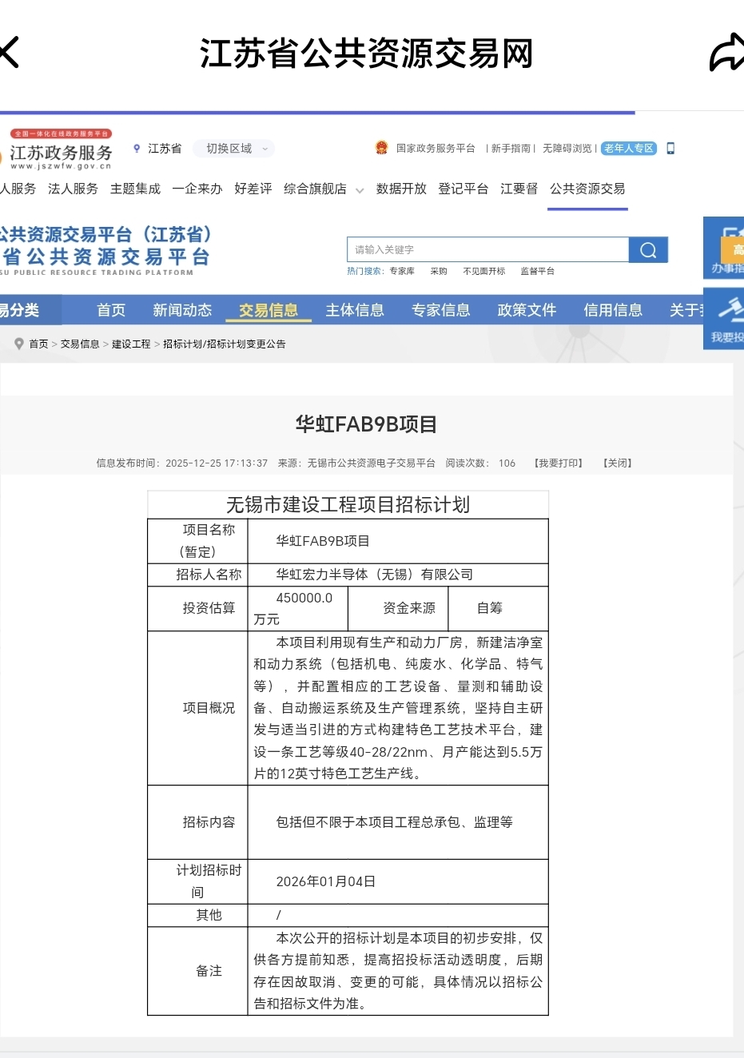The width and height of the screenshot is (744, 1058).
Task: Click the 招标计划/招标计划变更公告 breadcrumb
Action: pyautogui.click(x=225, y=344)
